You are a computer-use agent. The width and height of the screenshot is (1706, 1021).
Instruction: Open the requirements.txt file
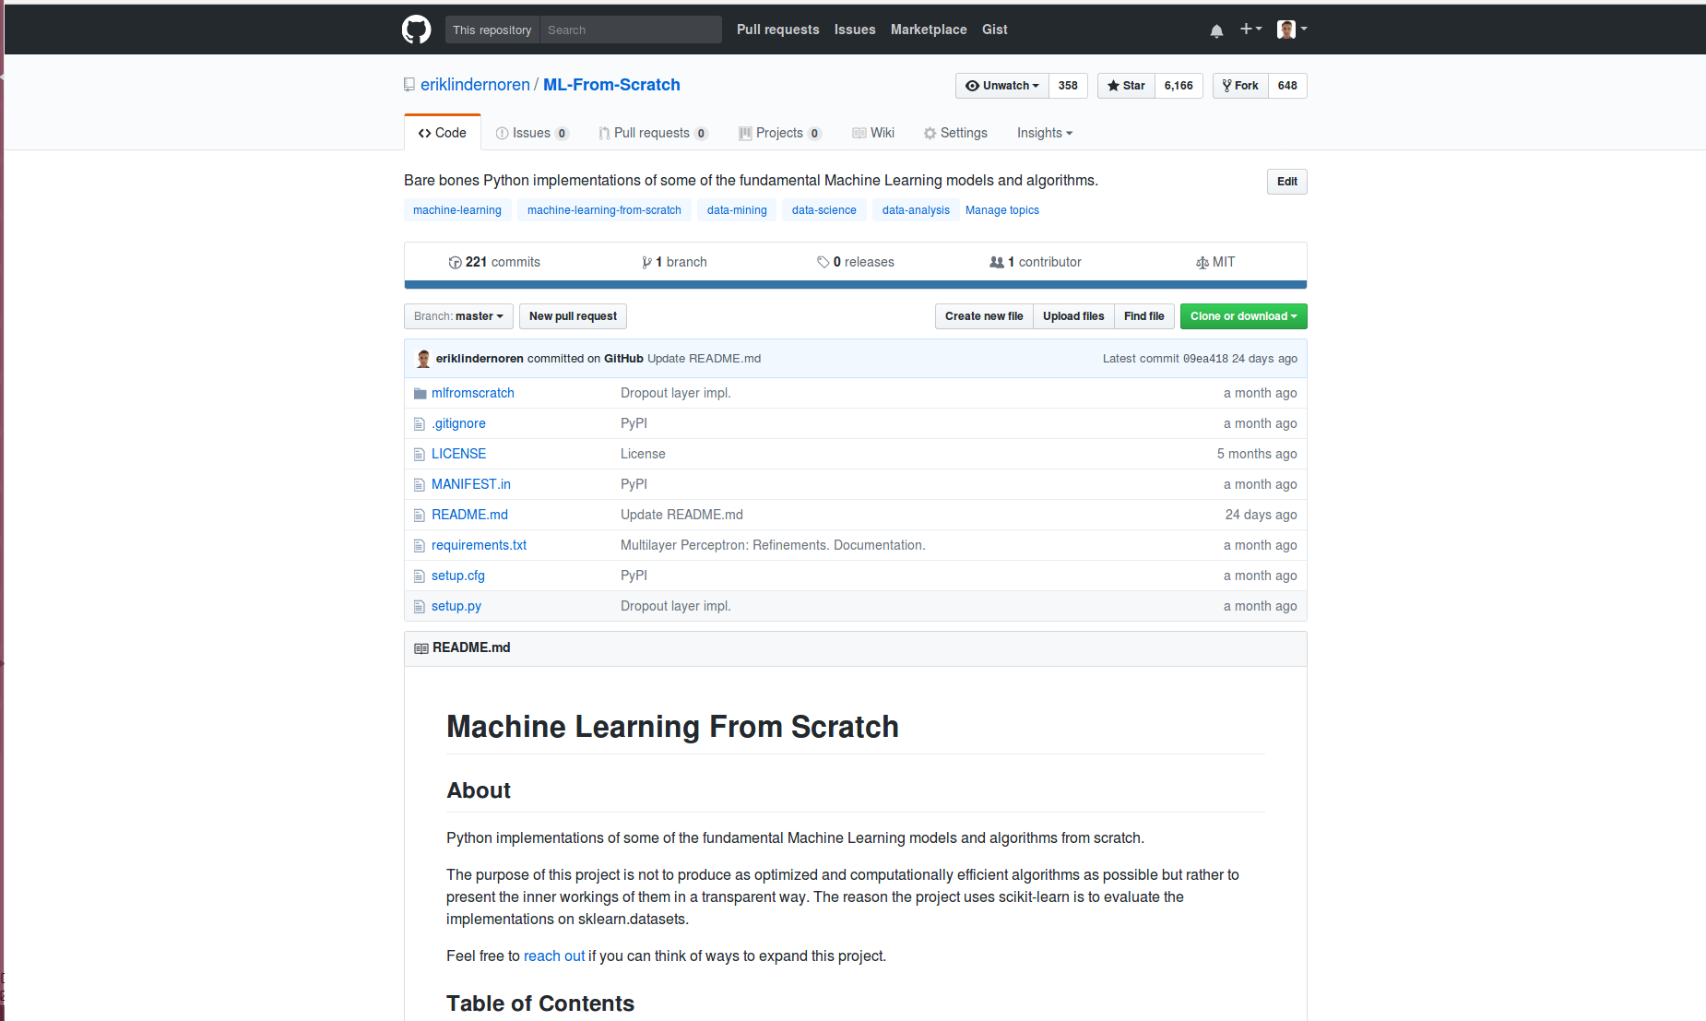point(479,545)
